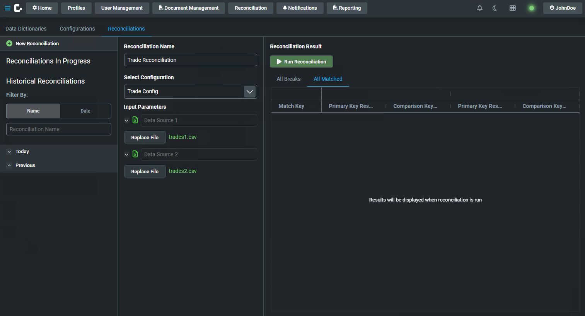
Task: Filter history by Date
Action: (x=85, y=111)
